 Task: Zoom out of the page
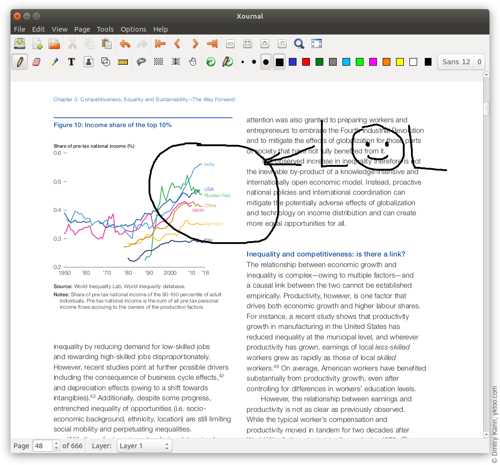click(230, 44)
